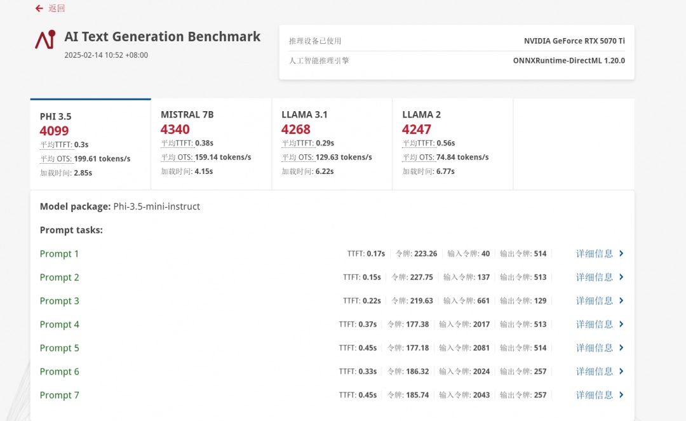Viewport: 686px width, 421px height.
Task: Click the NVIDIA GeForce RTX 5070 Ti value
Action: point(574,41)
